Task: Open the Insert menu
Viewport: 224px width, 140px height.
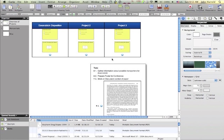Action: pos(42,2)
